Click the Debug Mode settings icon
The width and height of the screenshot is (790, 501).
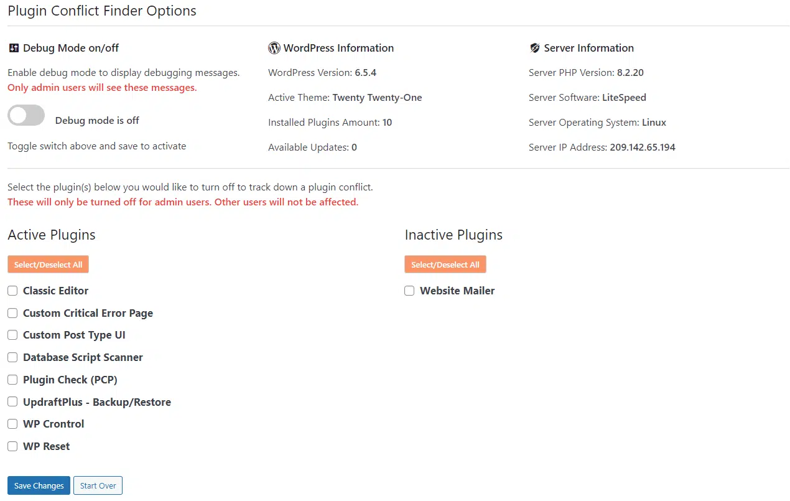pos(14,47)
